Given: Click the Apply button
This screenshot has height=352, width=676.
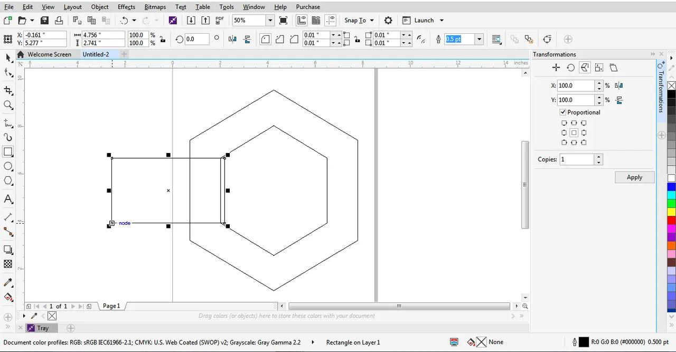Looking at the screenshot, I should pyautogui.click(x=634, y=177).
